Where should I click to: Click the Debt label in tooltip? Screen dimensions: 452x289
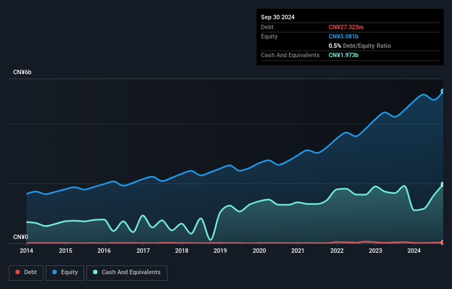[x=267, y=27]
